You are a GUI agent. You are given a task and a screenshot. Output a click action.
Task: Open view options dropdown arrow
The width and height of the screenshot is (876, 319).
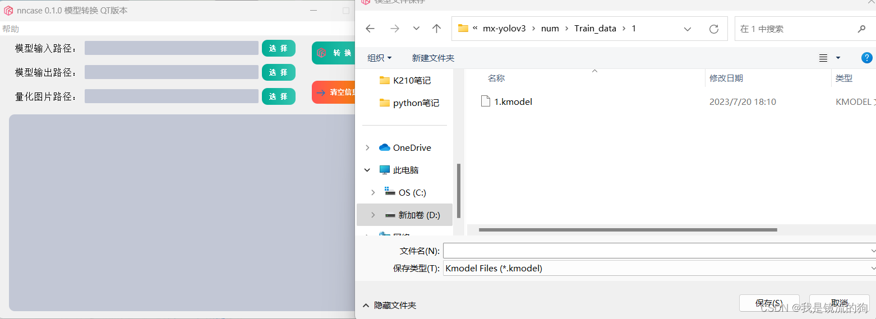838,58
